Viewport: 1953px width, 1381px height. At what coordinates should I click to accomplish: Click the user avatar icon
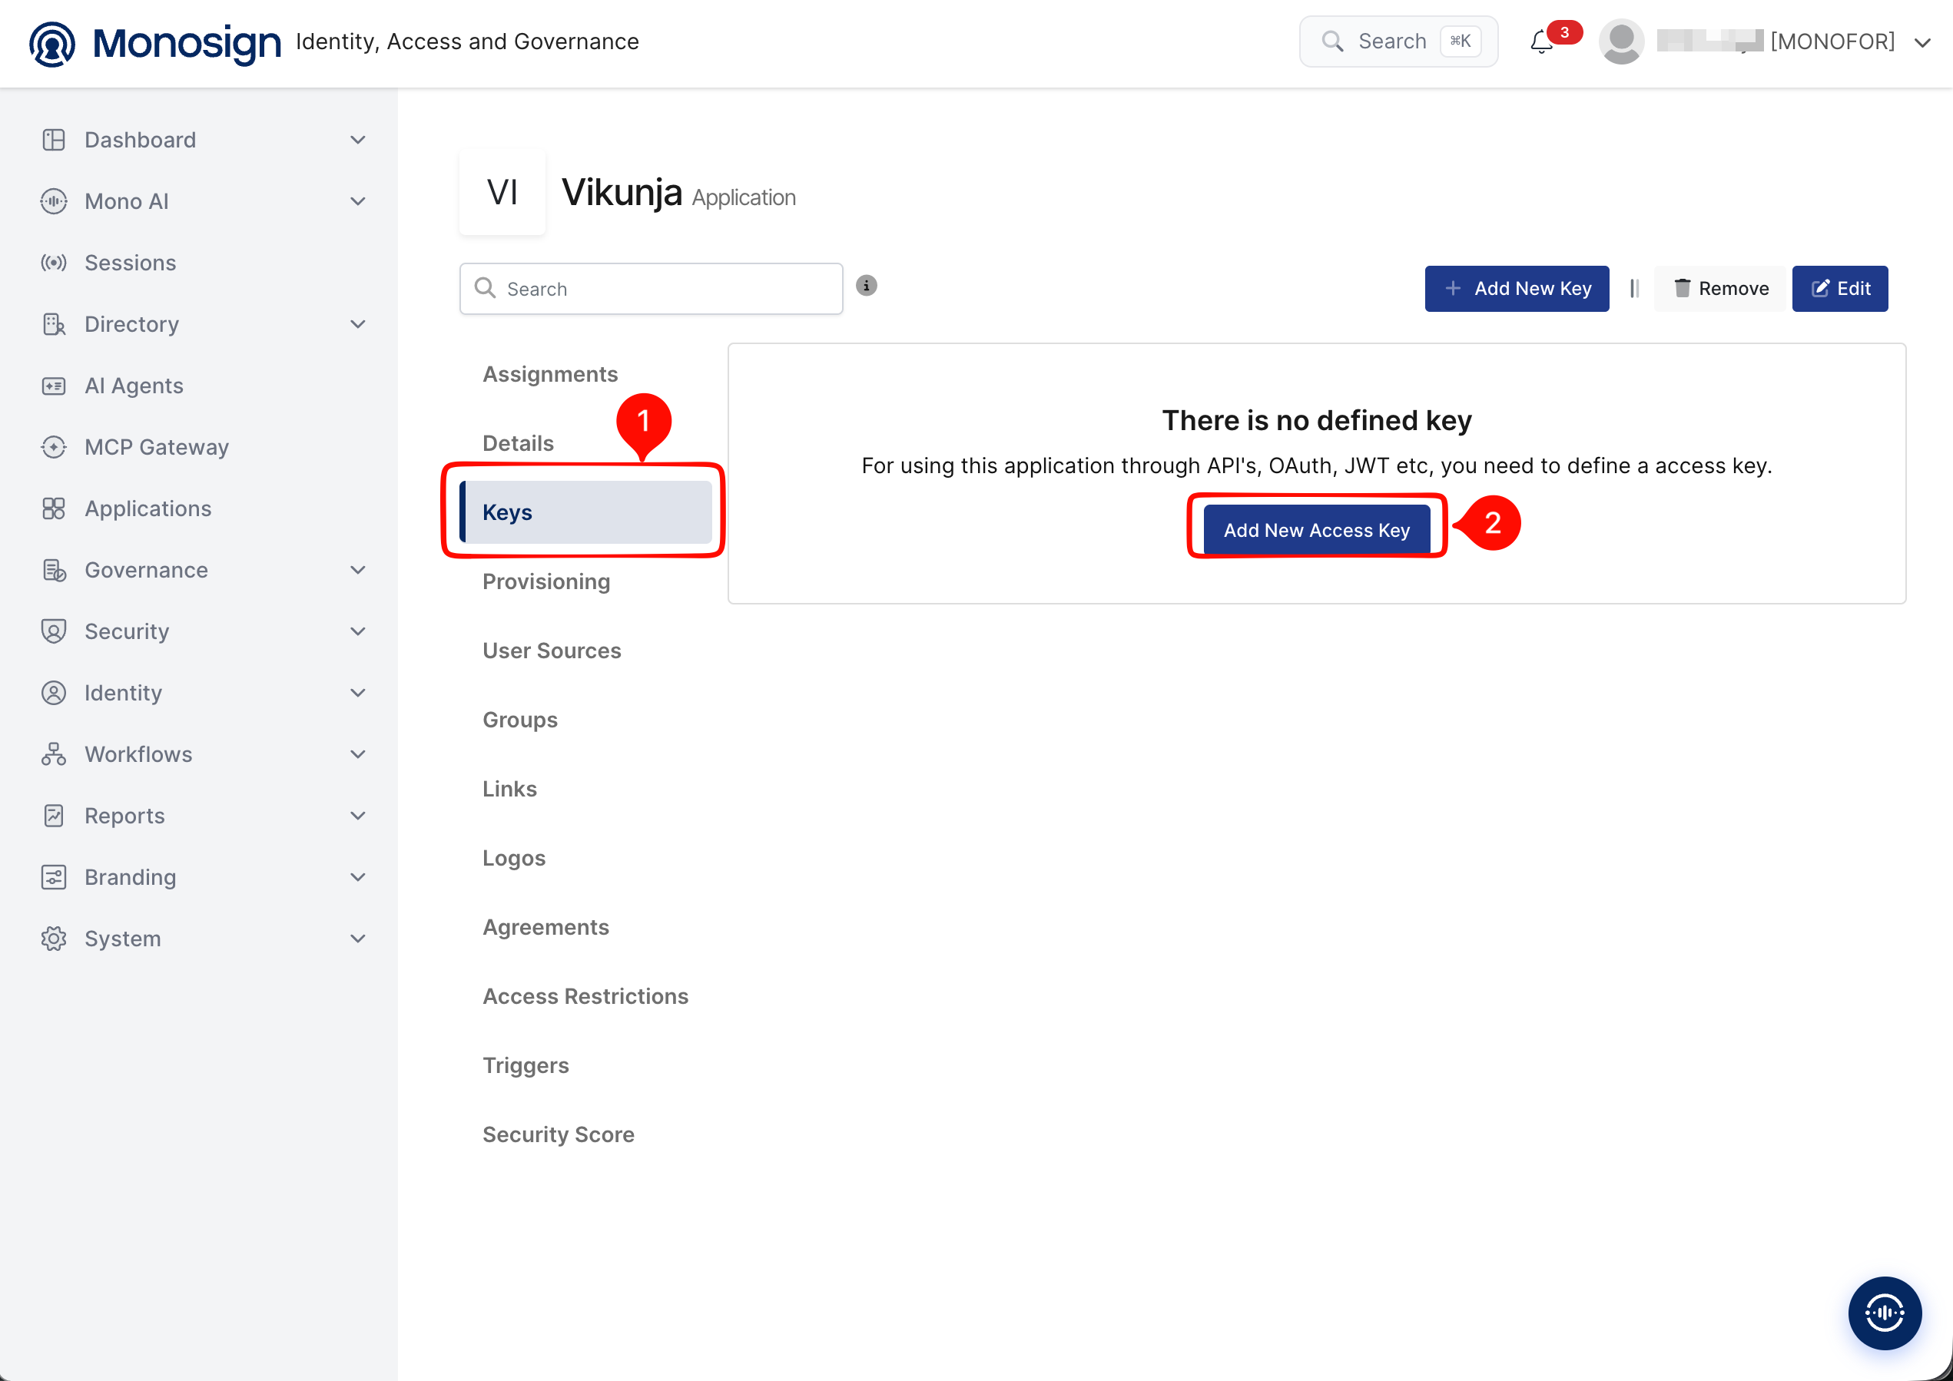point(1621,41)
